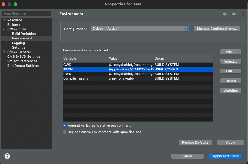The width and height of the screenshot is (248, 164).
Task: Expand the Resource tree node
Action: coord(4,20)
